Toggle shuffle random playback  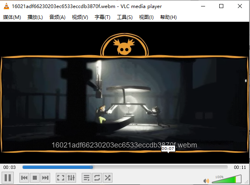coord(107,178)
